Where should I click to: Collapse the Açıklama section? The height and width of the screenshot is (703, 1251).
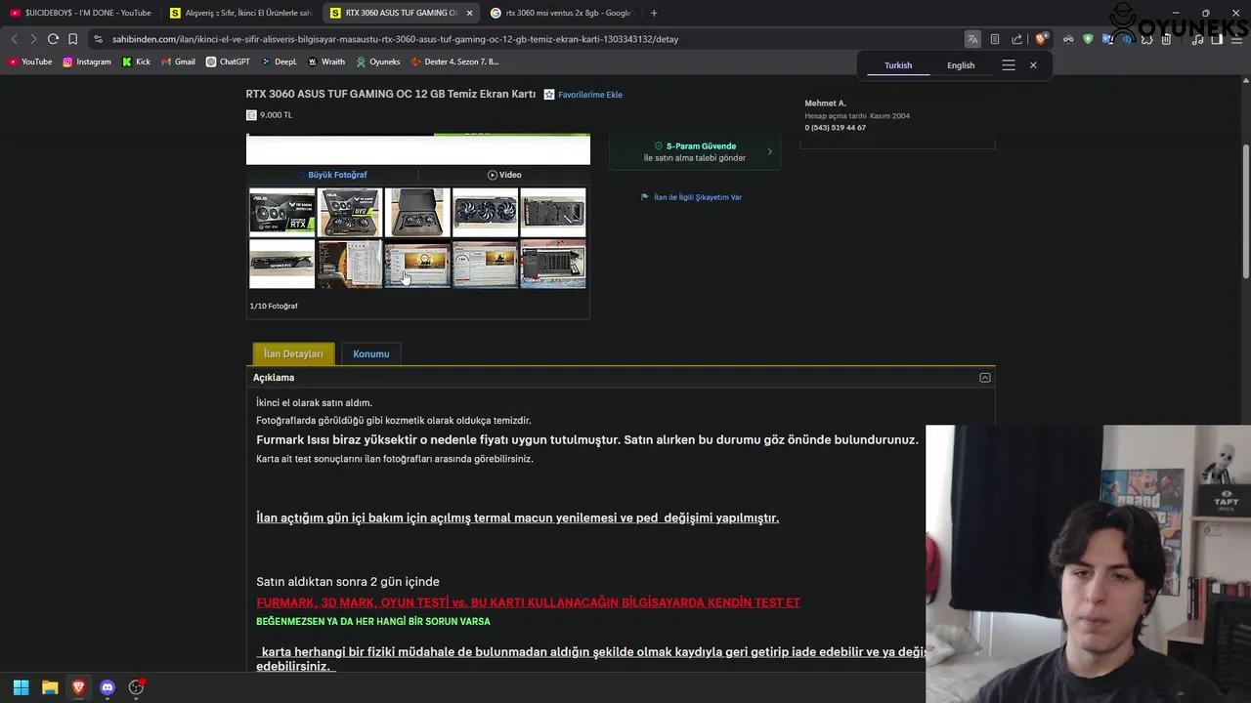[985, 378]
